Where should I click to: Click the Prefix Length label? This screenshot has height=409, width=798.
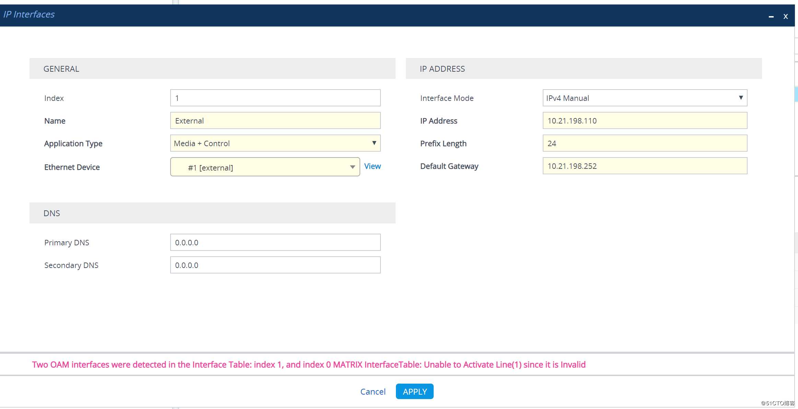(443, 143)
